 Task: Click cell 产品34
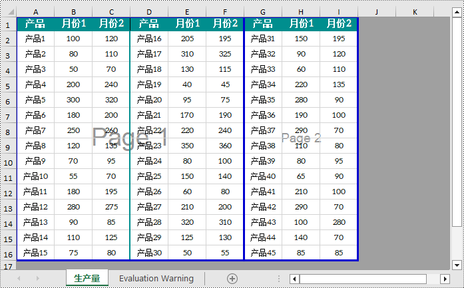(x=263, y=84)
